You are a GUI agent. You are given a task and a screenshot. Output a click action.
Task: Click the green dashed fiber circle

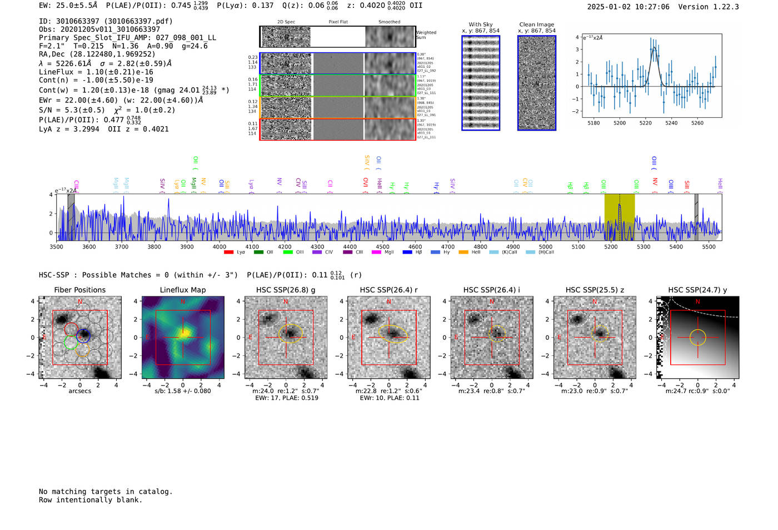point(71,342)
